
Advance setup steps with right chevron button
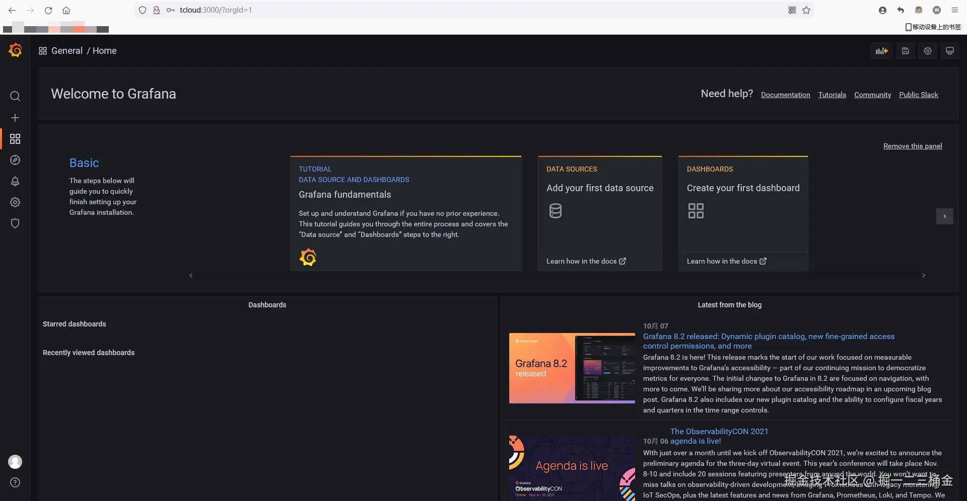[x=945, y=216]
